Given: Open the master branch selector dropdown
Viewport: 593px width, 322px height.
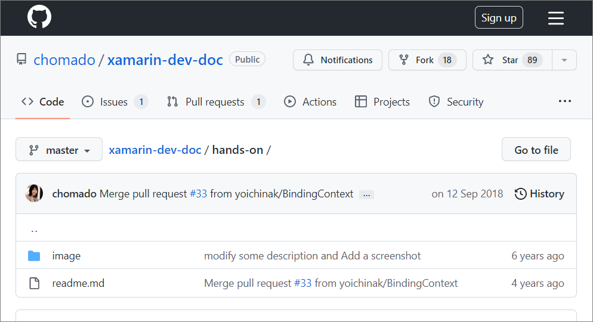Looking at the screenshot, I should tap(59, 150).
